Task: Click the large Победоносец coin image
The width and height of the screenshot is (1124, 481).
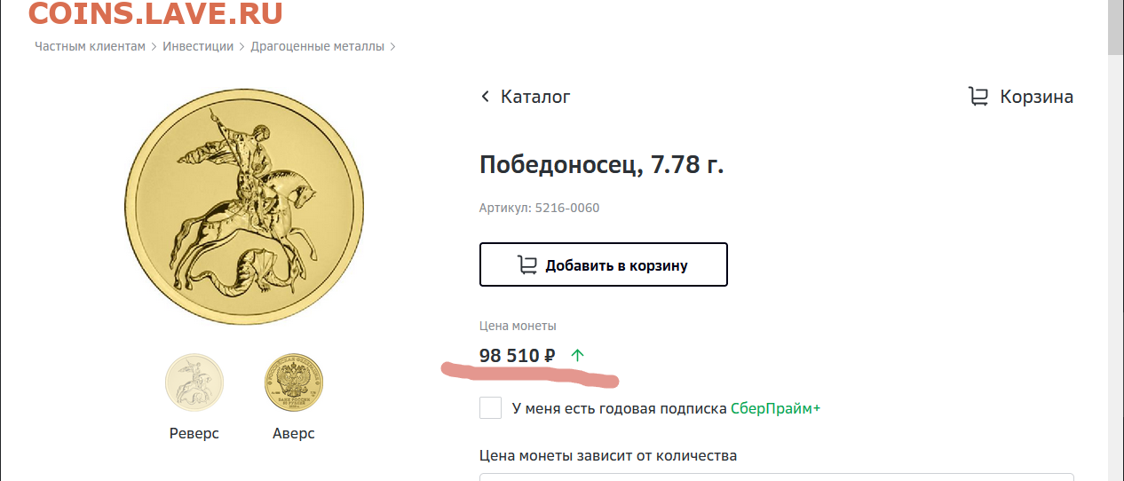Action: [243, 207]
